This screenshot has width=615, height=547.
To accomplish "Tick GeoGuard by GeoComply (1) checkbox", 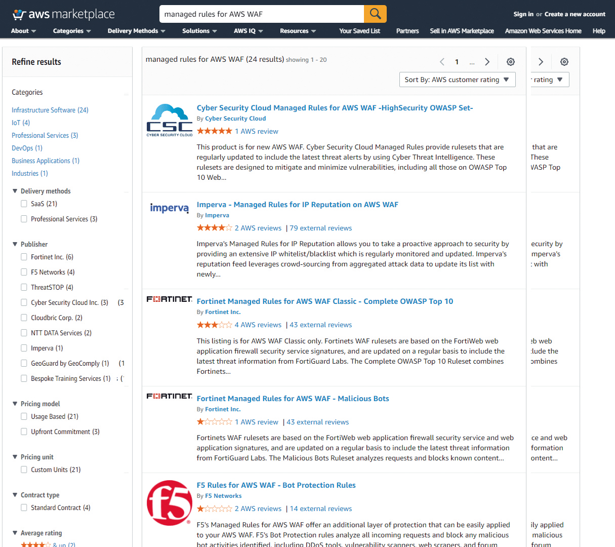I will coord(24,363).
